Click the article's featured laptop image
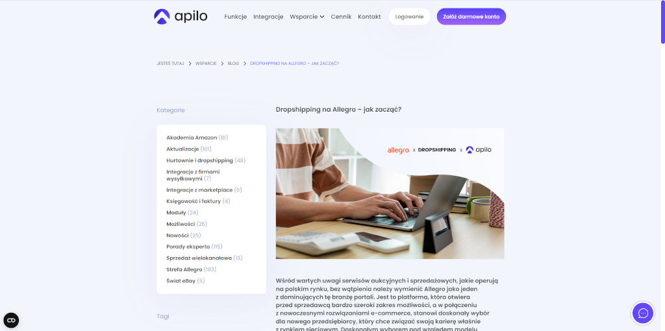Image resolution: width=665 pixels, height=331 pixels. coord(390,193)
